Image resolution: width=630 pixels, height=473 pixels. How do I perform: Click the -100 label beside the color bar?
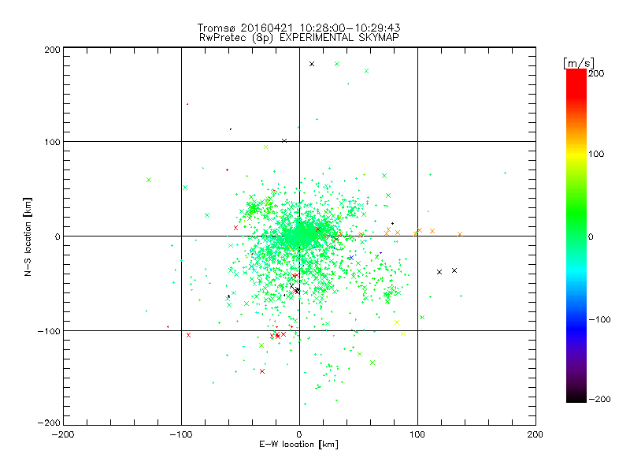[599, 320]
